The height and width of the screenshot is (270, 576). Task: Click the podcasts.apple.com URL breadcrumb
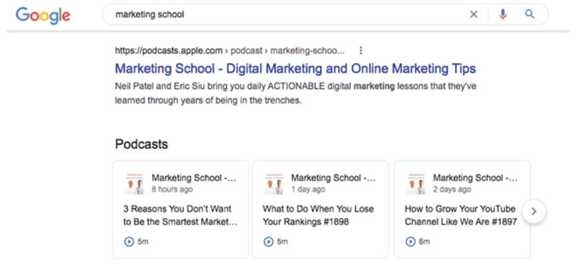pyautogui.click(x=230, y=50)
